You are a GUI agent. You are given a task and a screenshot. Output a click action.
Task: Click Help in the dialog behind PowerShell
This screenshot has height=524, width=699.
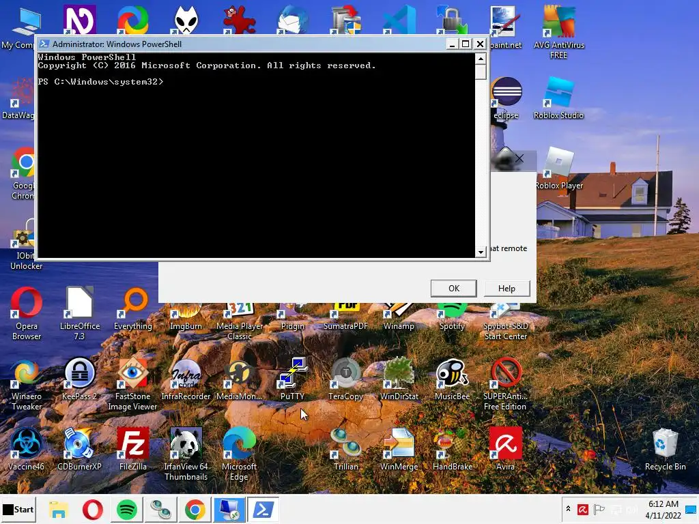[507, 289]
